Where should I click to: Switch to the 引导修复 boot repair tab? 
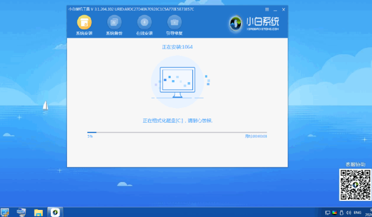click(x=174, y=25)
